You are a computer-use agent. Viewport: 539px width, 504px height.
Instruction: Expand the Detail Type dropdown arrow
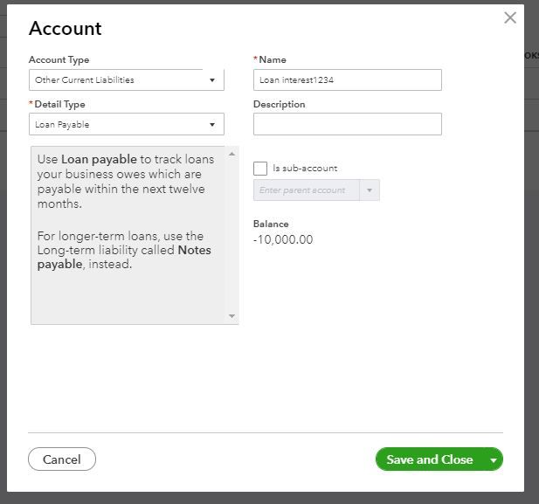(x=211, y=125)
